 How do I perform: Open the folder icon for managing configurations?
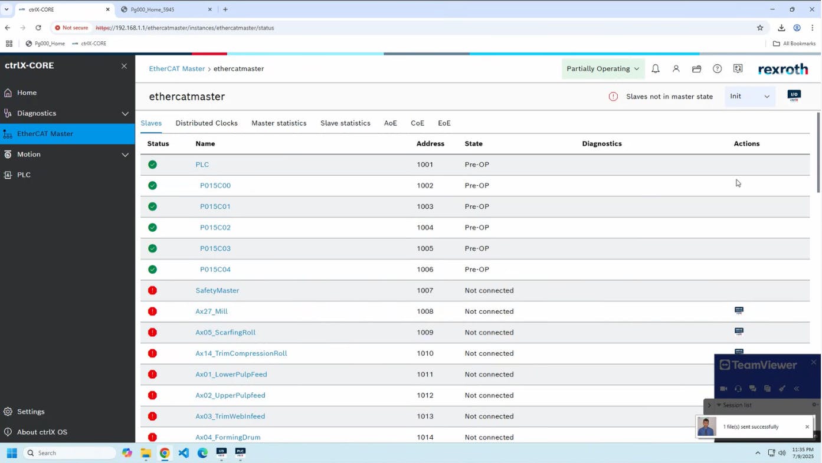click(696, 69)
